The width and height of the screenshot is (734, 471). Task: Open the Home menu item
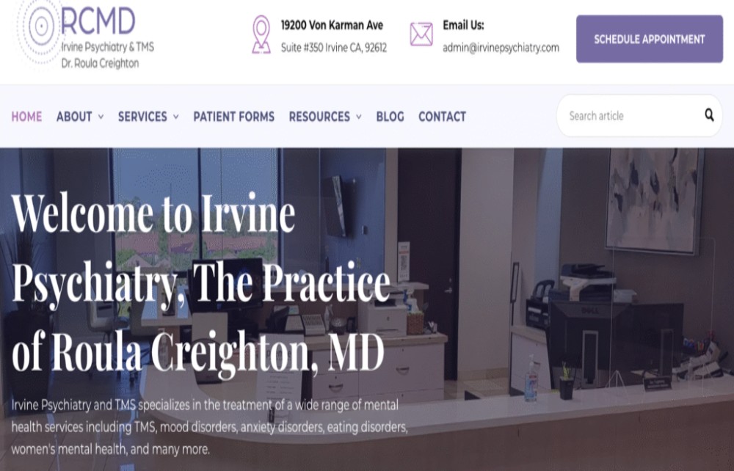[x=26, y=117]
